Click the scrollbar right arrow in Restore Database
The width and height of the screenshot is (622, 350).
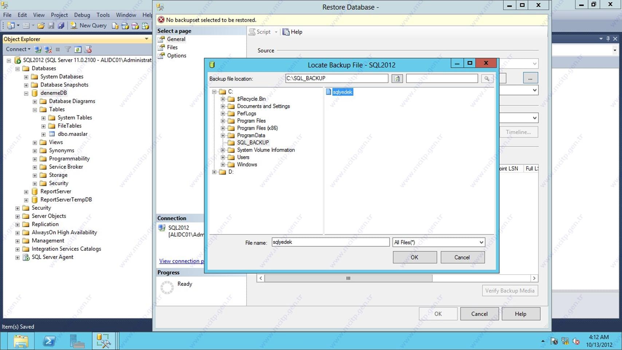point(534,278)
